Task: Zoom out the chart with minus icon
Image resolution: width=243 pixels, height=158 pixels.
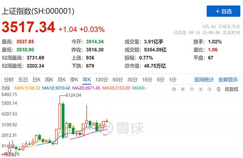Action: [x=192, y=89]
